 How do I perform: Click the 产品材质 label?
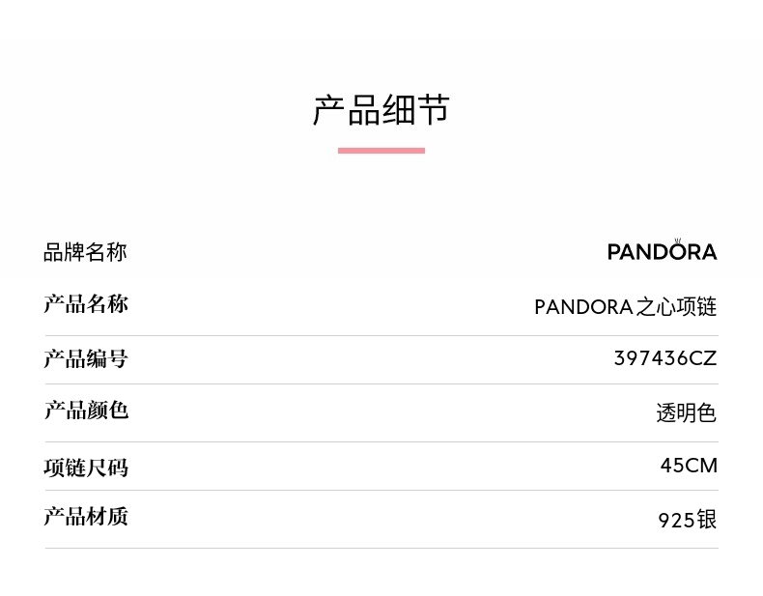coord(85,517)
